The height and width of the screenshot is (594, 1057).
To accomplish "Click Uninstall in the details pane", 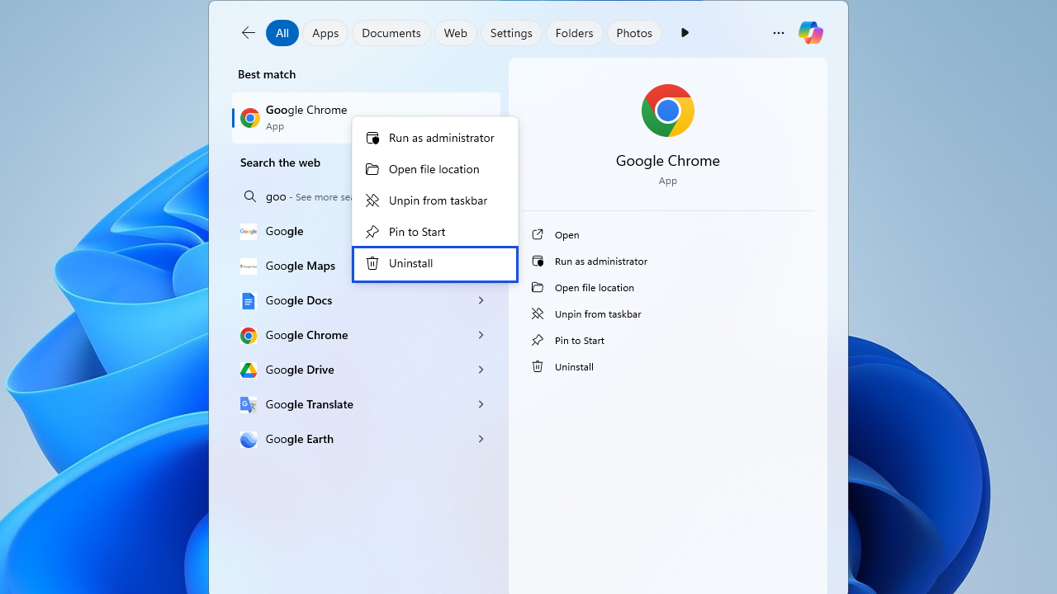I will point(668,366).
